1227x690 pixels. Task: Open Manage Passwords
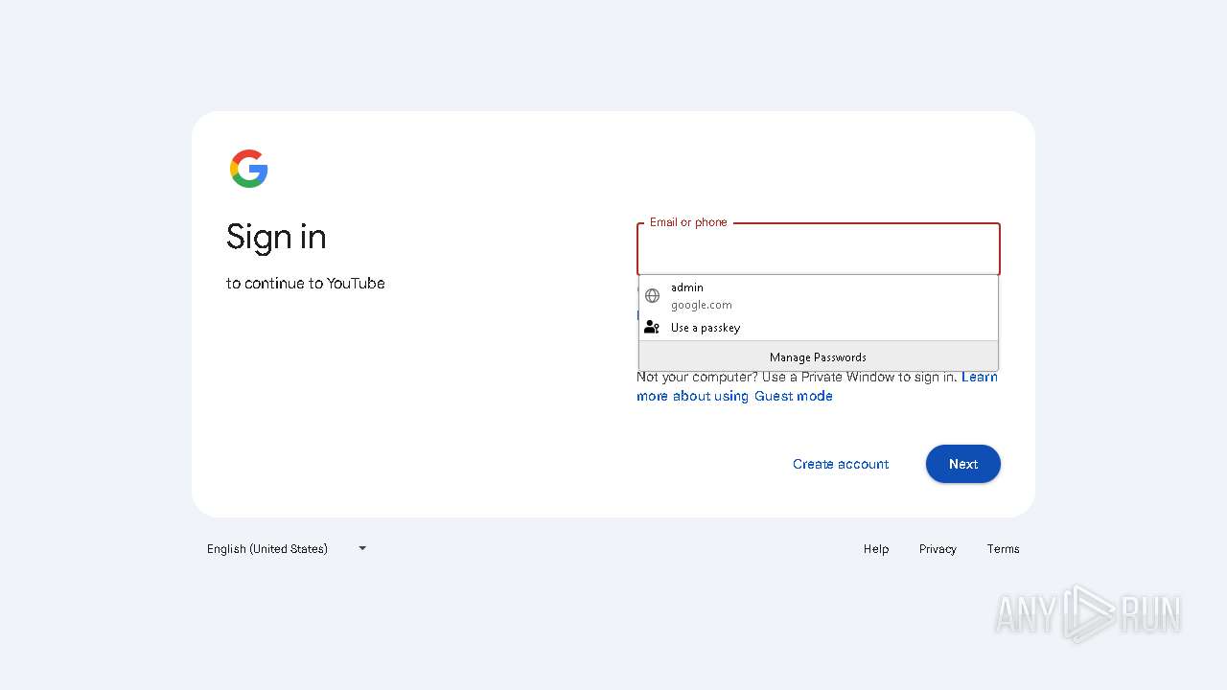pos(819,356)
